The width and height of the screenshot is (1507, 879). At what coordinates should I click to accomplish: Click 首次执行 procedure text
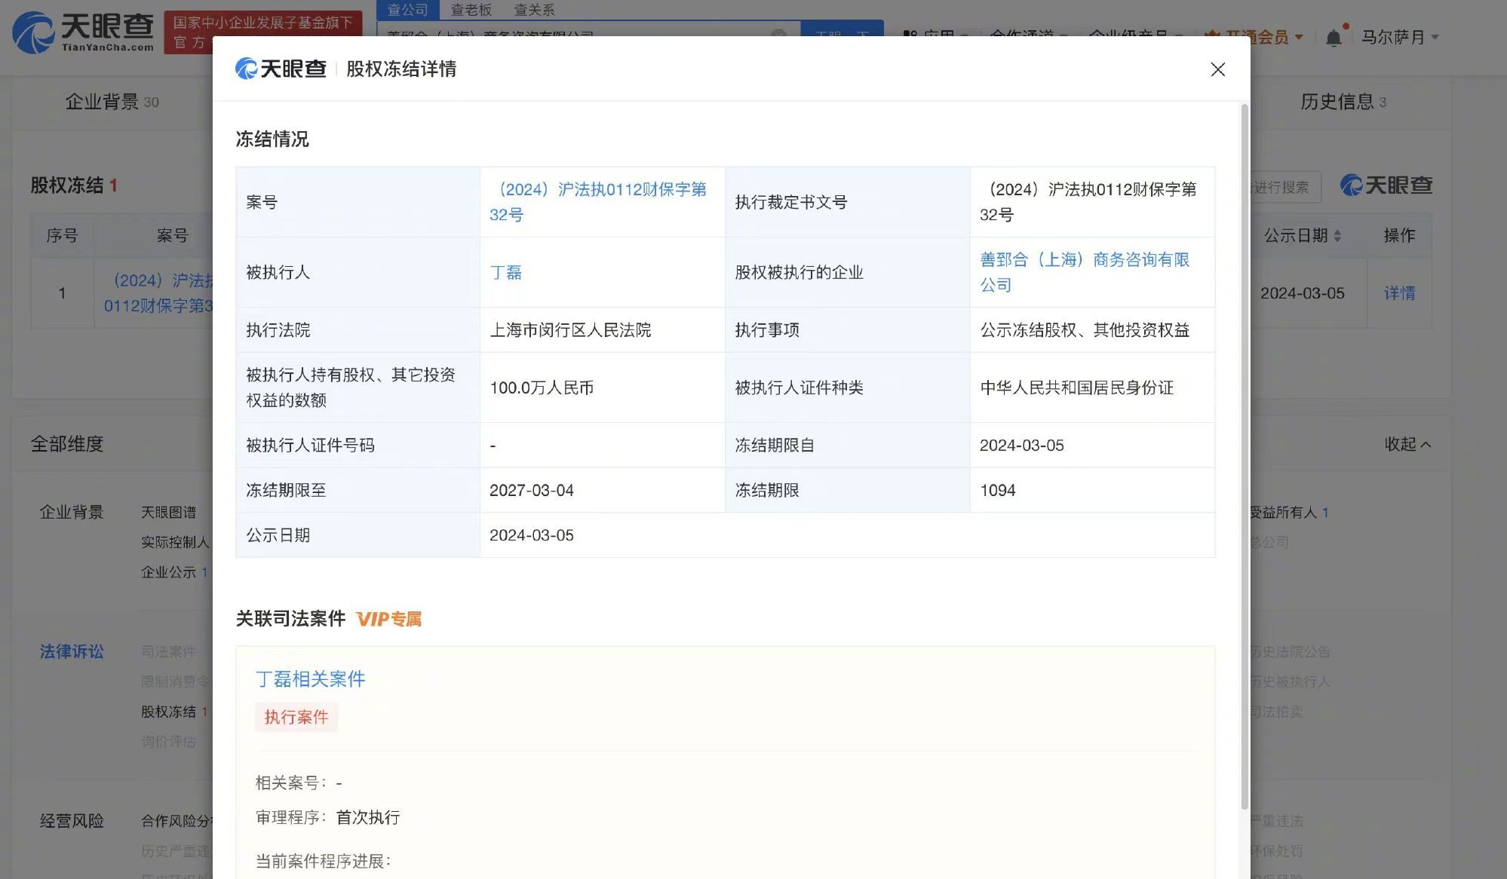(x=368, y=817)
